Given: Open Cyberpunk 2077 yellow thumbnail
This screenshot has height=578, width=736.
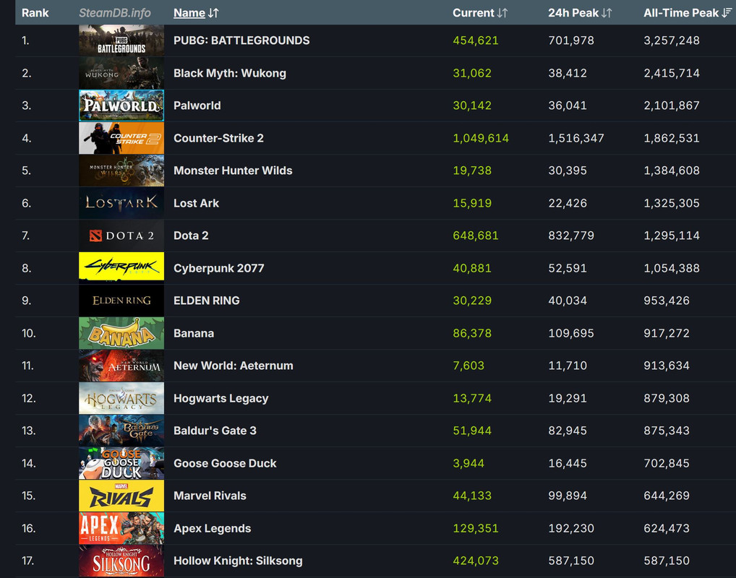Looking at the screenshot, I should [121, 268].
